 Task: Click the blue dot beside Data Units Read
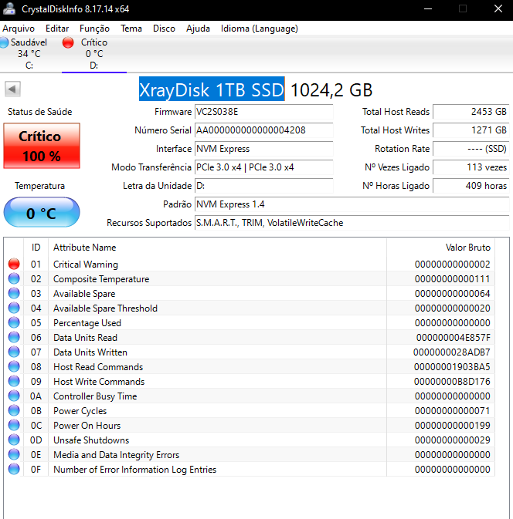click(14, 337)
